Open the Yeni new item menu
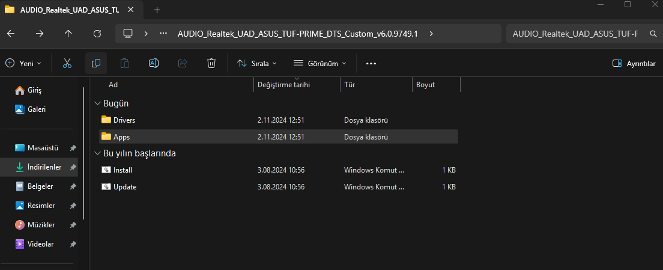The width and height of the screenshot is (663, 270). tap(23, 63)
